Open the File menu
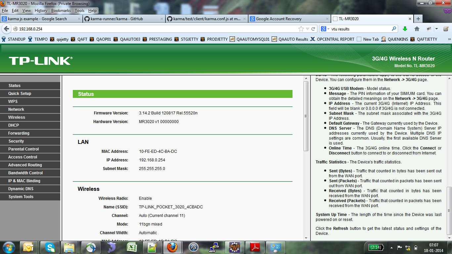The image size is (452, 254). (x=5, y=11)
